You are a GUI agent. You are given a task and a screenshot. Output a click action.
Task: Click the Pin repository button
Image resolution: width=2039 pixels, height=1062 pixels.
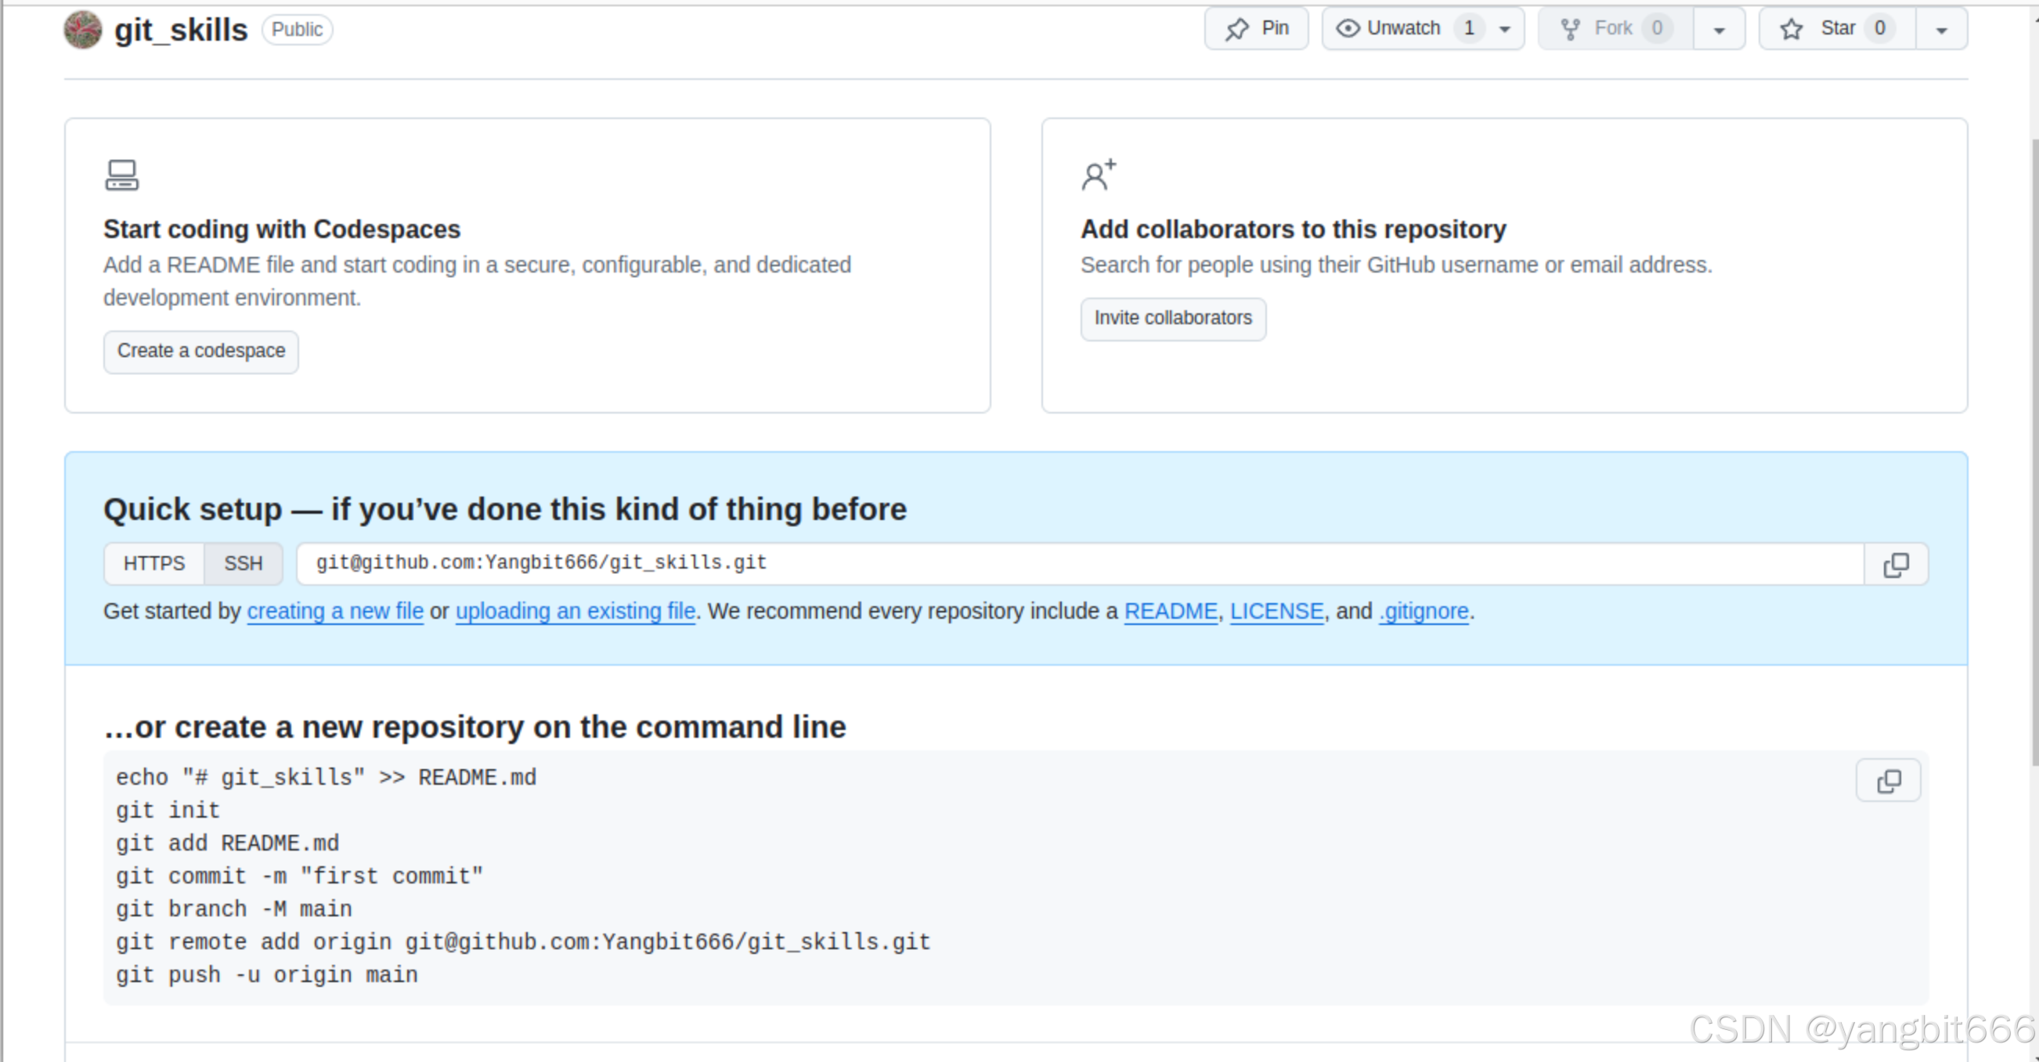[1256, 29]
